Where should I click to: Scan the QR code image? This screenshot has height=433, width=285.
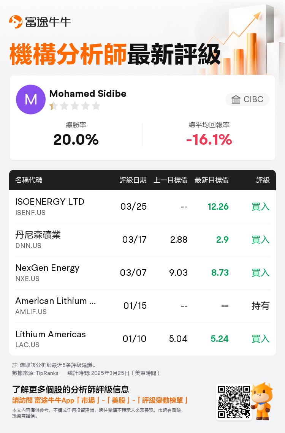(x=234, y=402)
